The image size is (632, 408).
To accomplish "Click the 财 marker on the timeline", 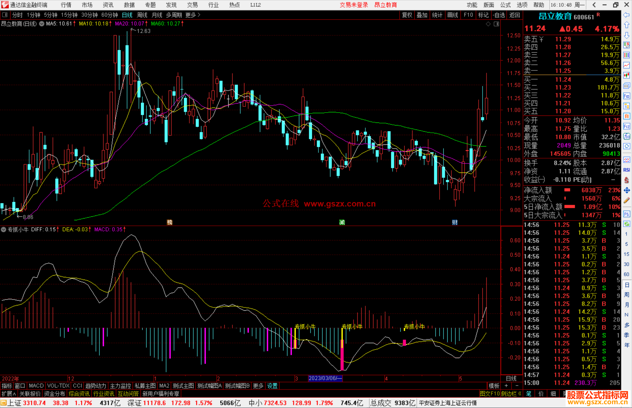I will [x=455, y=222].
